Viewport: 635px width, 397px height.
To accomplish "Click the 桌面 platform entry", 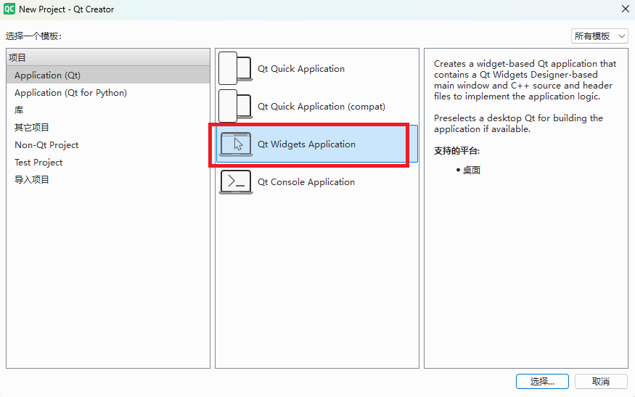I will [x=472, y=170].
